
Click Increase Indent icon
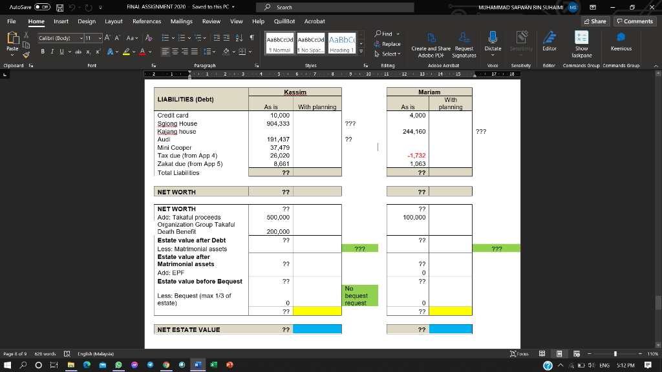pos(227,38)
